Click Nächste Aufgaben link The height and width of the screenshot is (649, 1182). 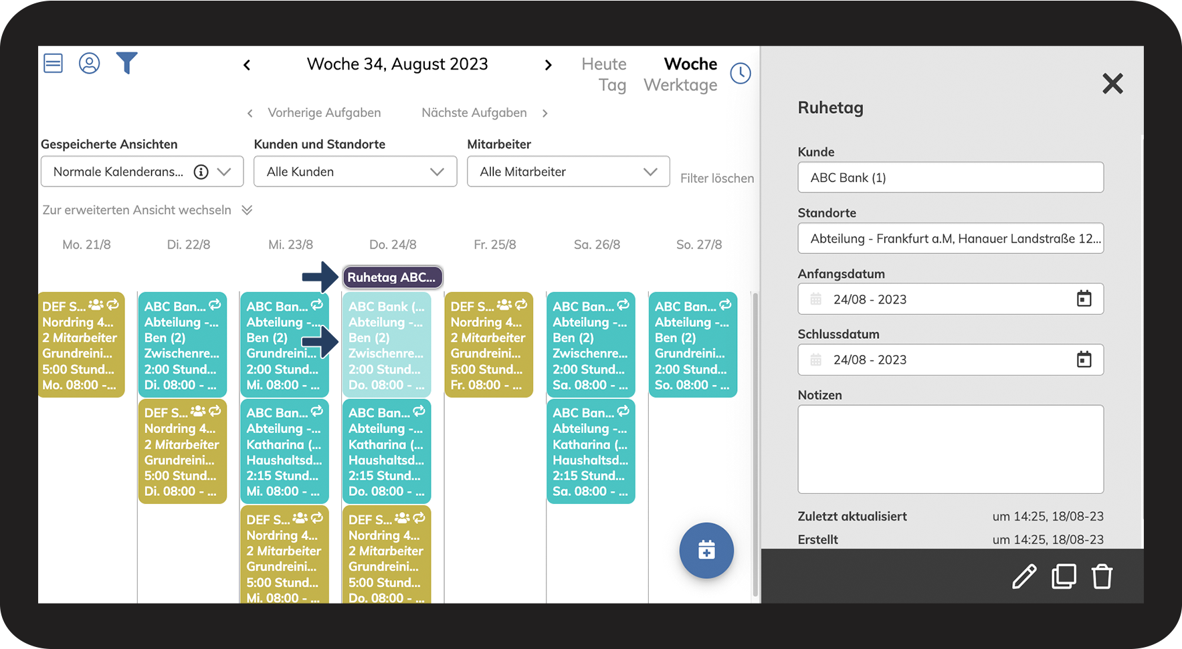click(x=474, y=113)
